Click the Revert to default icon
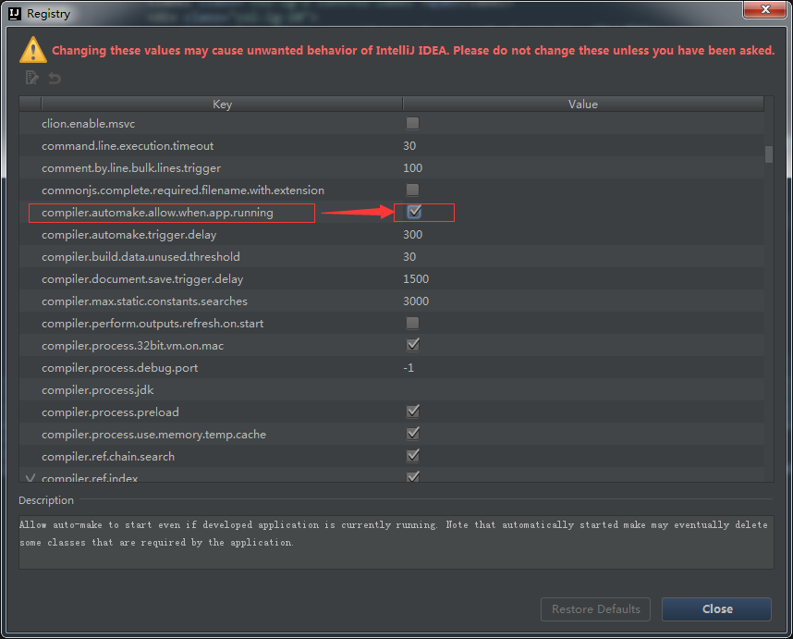This screenshot has height=639, width=793. pyautogui.click(x=55, y=78)
